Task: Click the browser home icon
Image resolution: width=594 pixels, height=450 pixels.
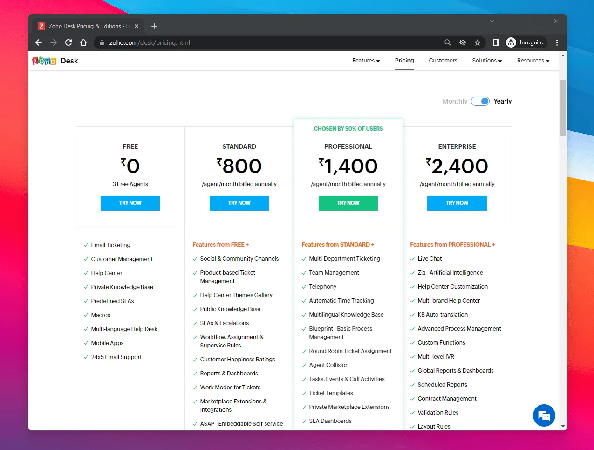Action: (83, 42)
